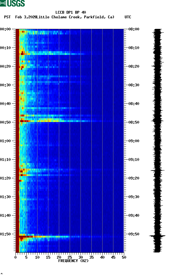Click the 35 Hz frequency tick label
The image size is (171, 277).
click(x=91, y=257)
